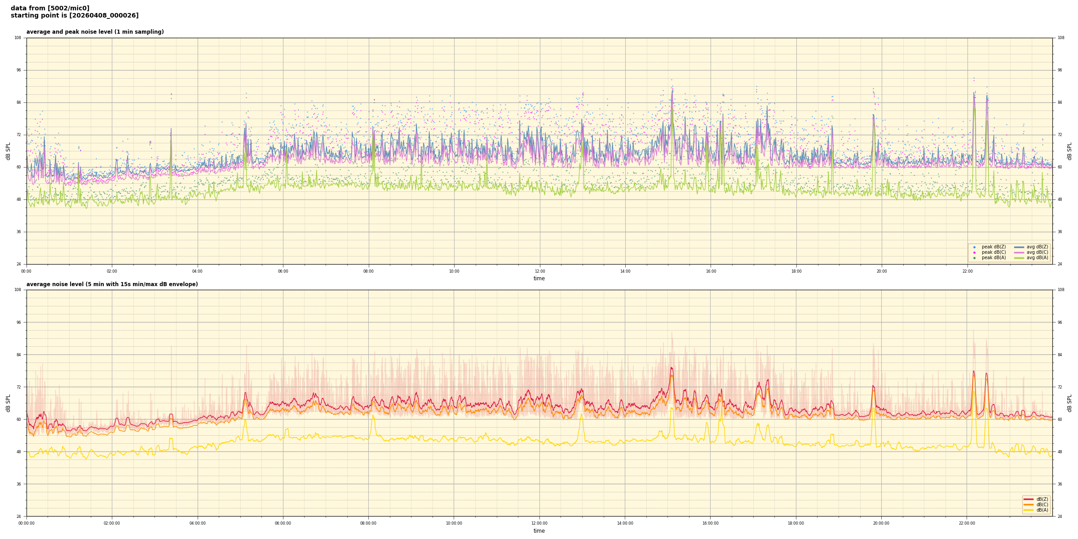The width and height of the screenshot is (1078, 539).
Task: Click the 06:00:00 tick label on lower chart
Action: (283, 523)
